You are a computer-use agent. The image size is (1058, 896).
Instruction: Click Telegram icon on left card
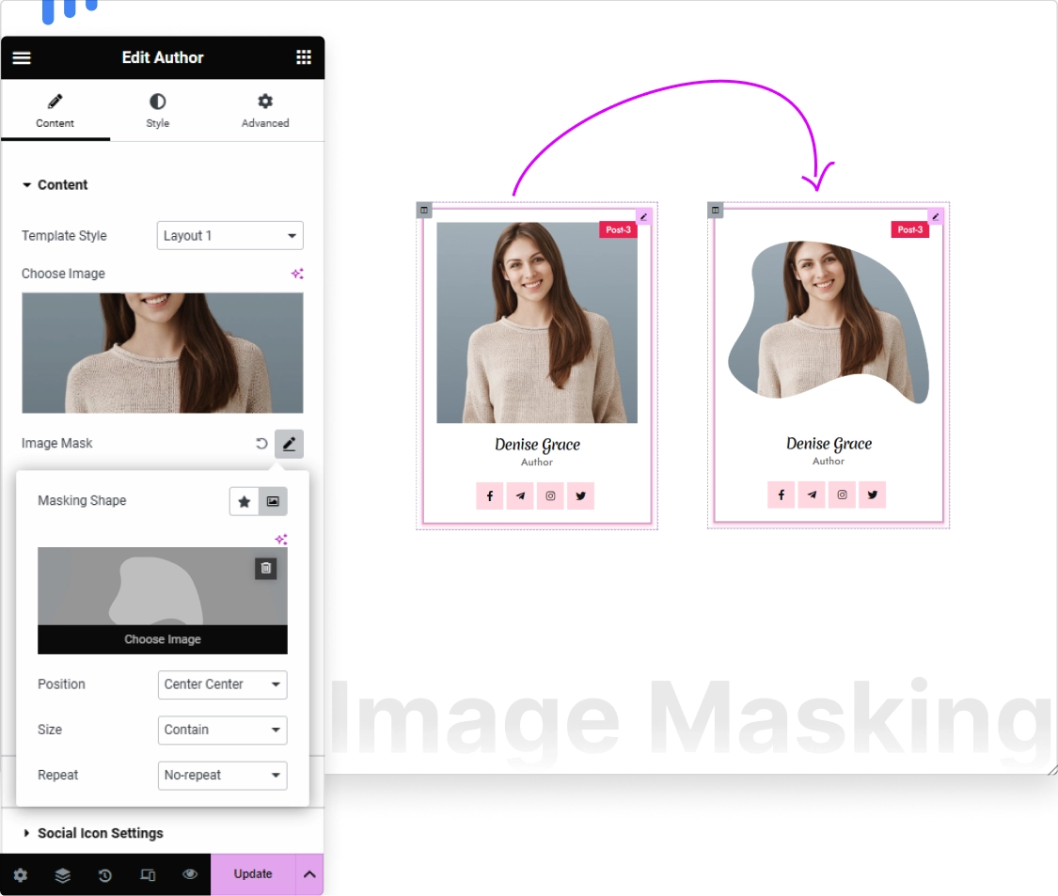[x=520, y=495]
